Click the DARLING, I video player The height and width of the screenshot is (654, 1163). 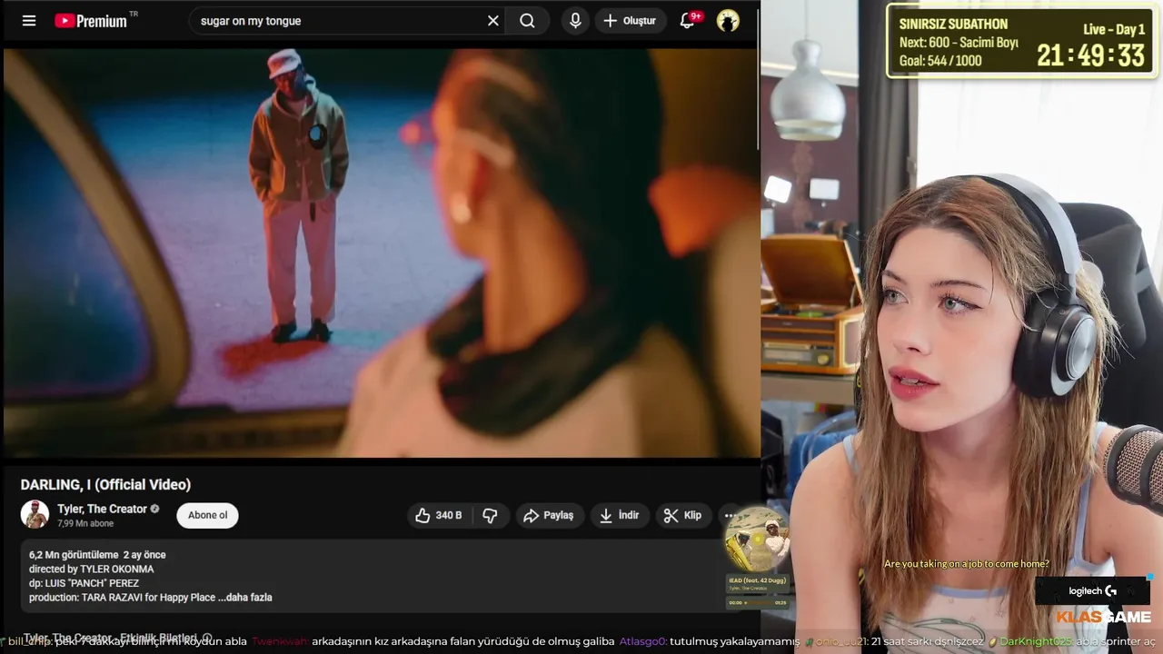point(381,252)
